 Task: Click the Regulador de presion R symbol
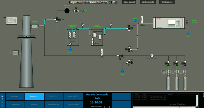(152, 56)
